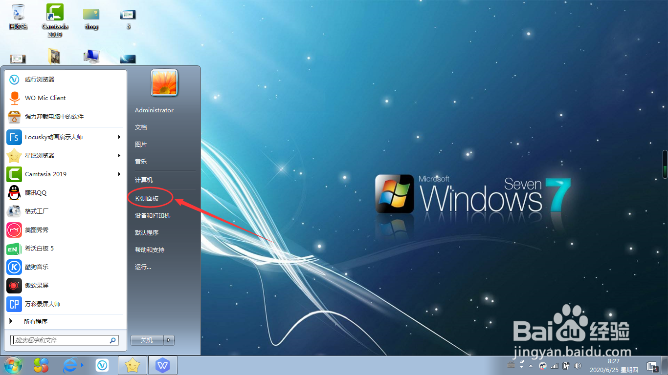Show hidden tray icons arrow

tap(531, 366)
